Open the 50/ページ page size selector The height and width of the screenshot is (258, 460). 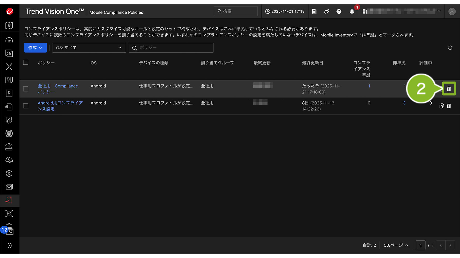(x=396, y=245)
